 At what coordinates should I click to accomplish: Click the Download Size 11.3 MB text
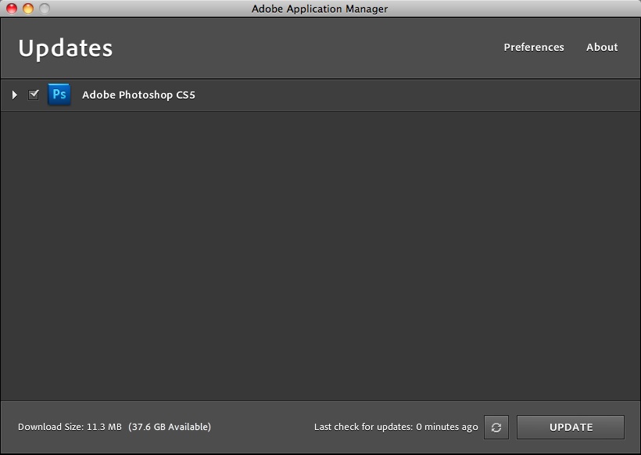point(70,427)
